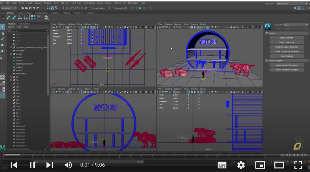The height and width of the screenshot is (172, 310).
Task: Click the subtitles captions icon
Action: coord(222,165)
